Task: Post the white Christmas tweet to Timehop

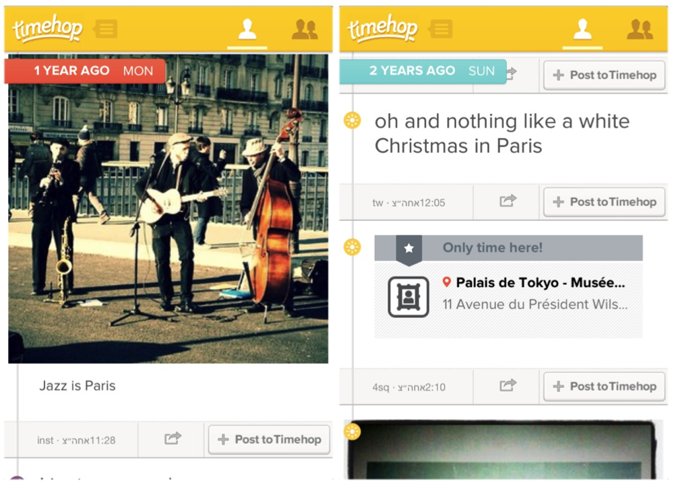Action: (x=605, y=202)
